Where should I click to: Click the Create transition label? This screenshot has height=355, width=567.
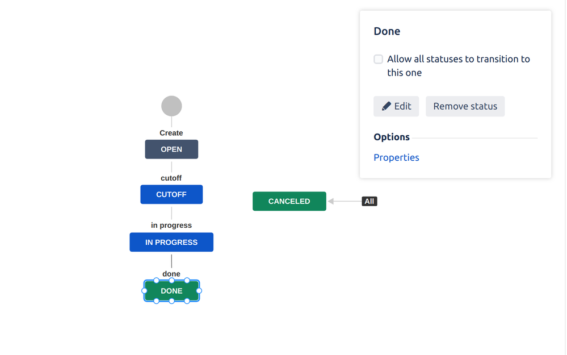[x=171, y=133]
